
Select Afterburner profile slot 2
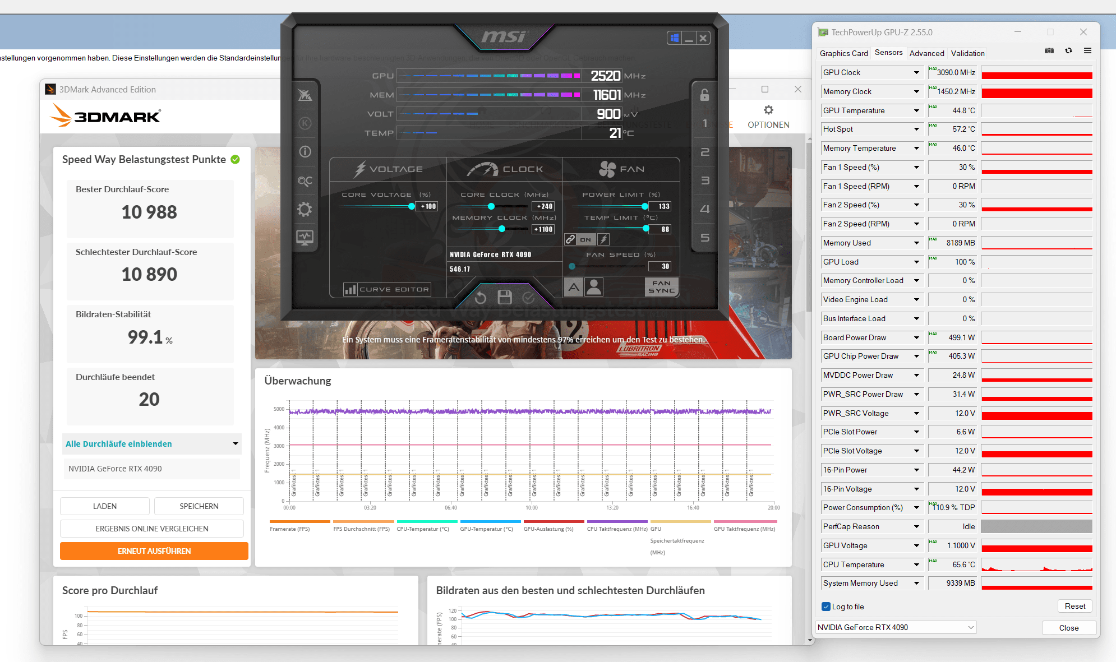[704, 152]
